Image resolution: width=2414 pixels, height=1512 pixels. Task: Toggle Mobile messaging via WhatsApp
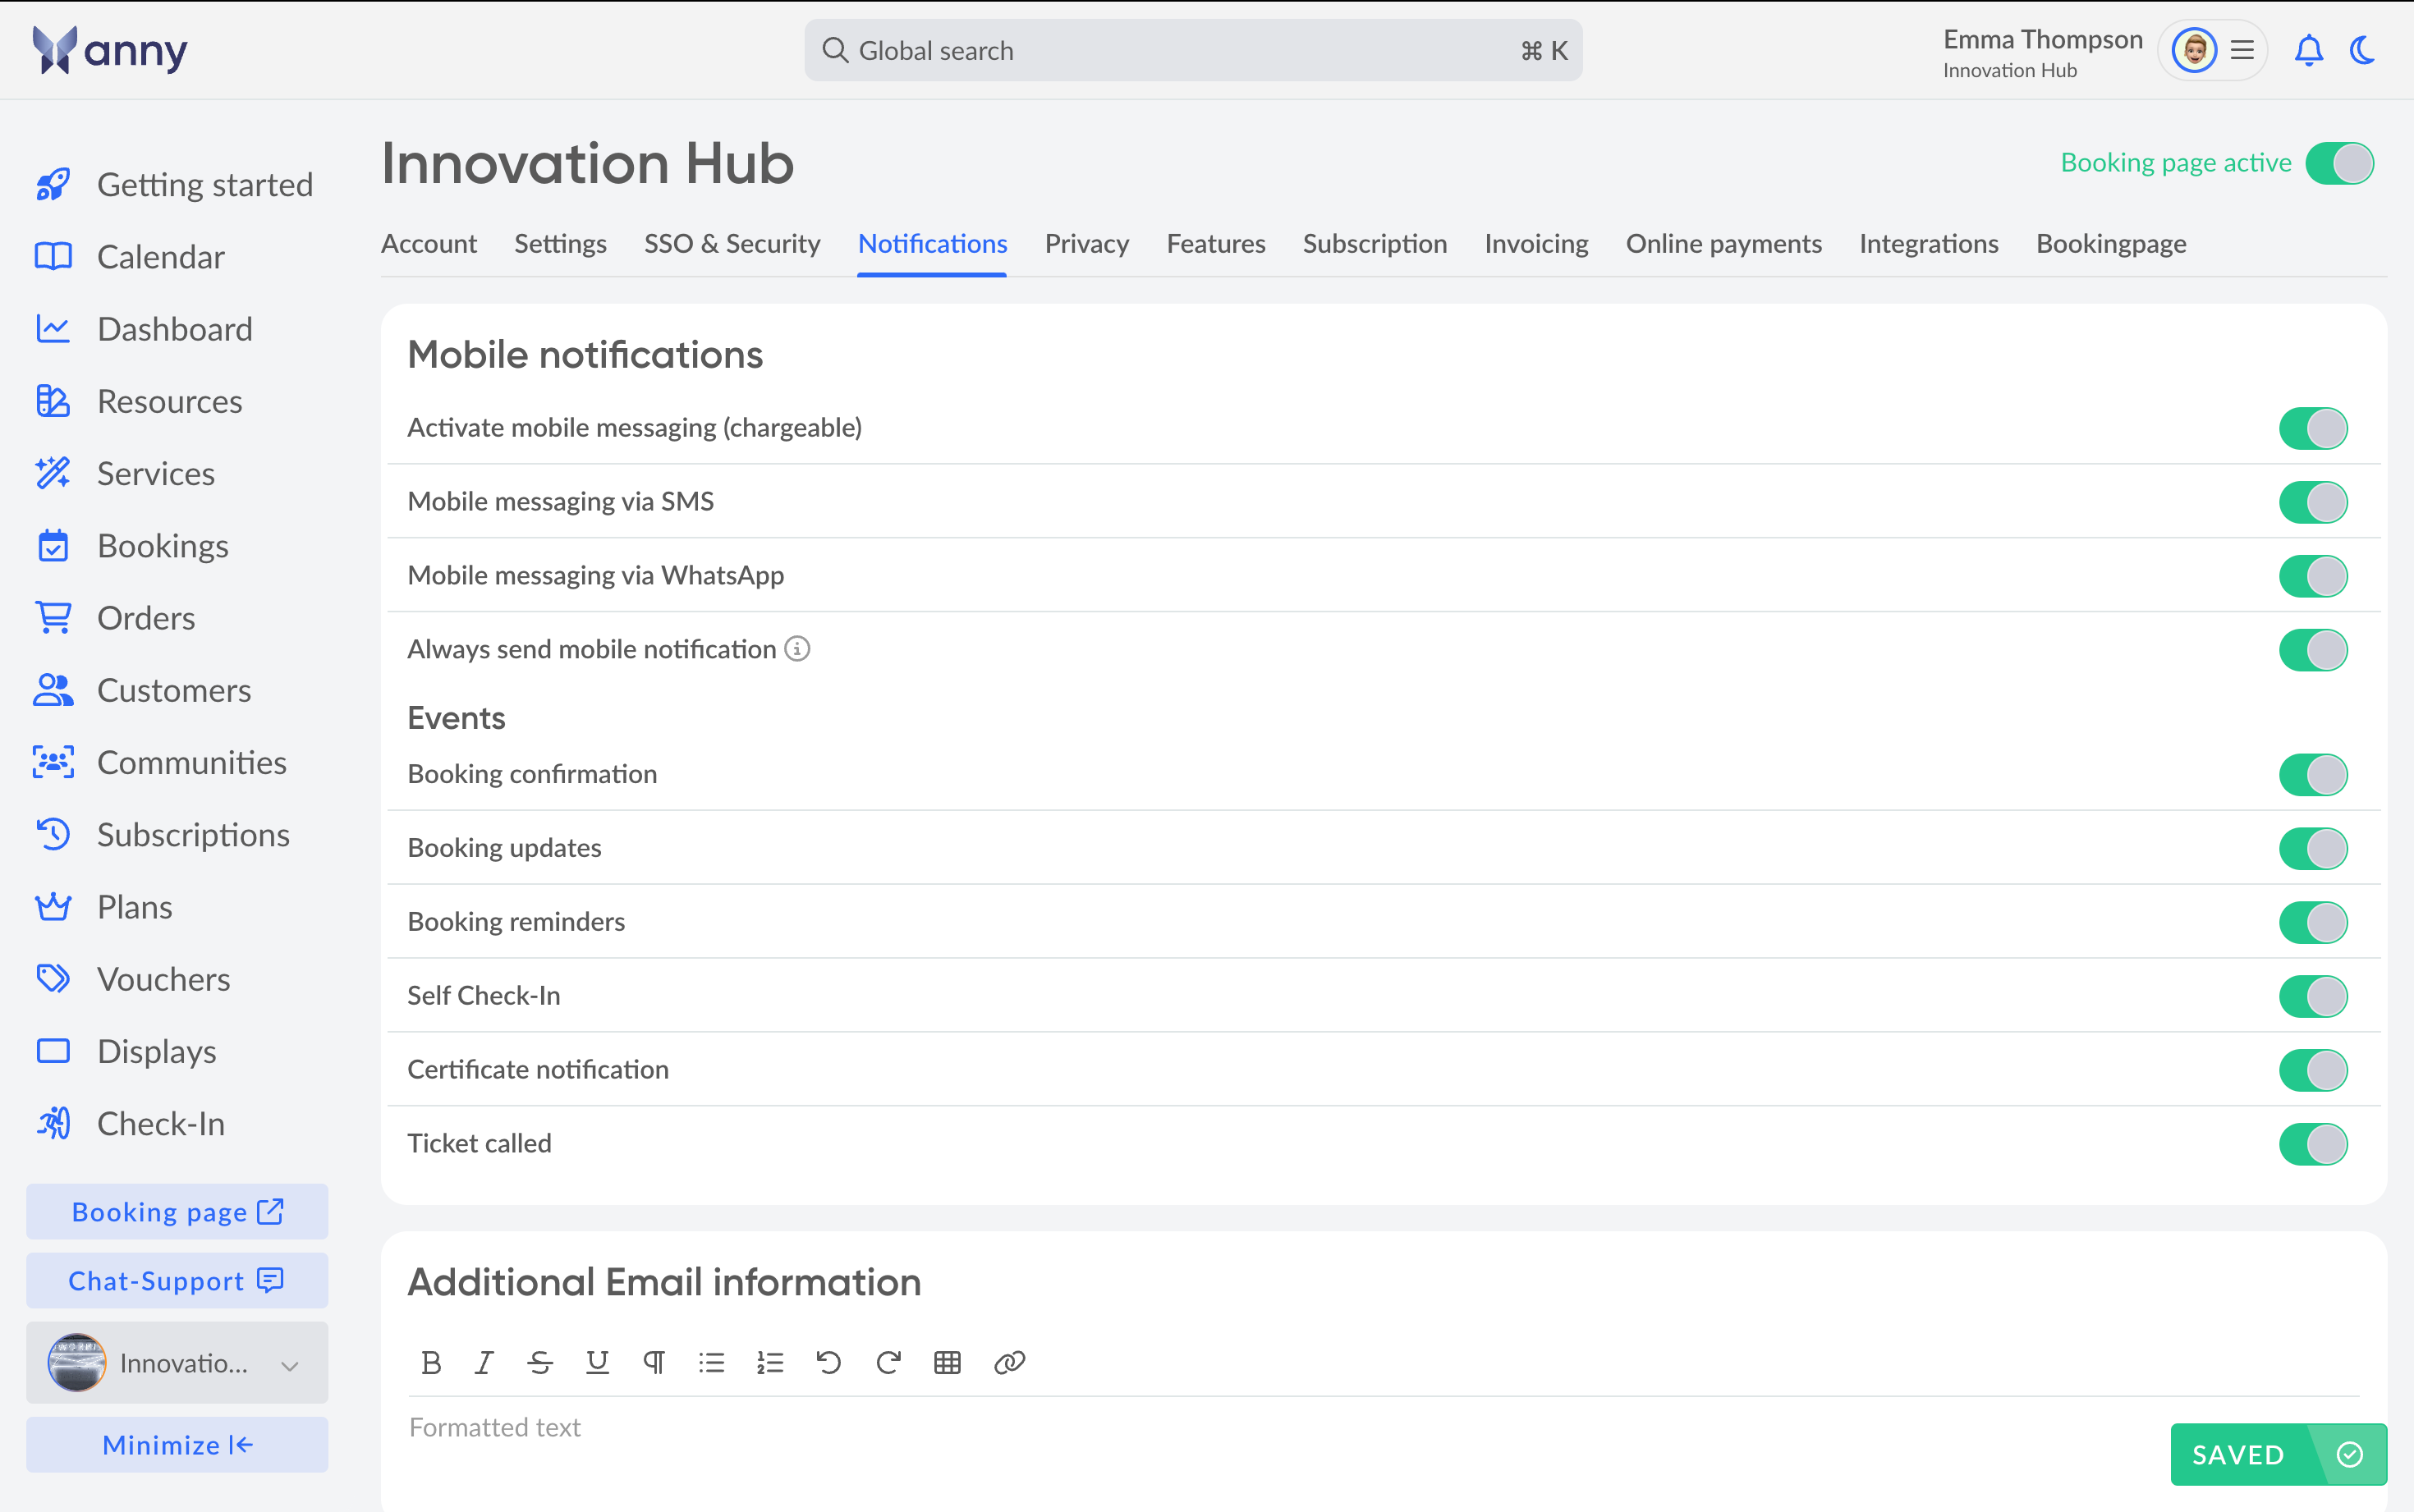[x=2313, y=576]
